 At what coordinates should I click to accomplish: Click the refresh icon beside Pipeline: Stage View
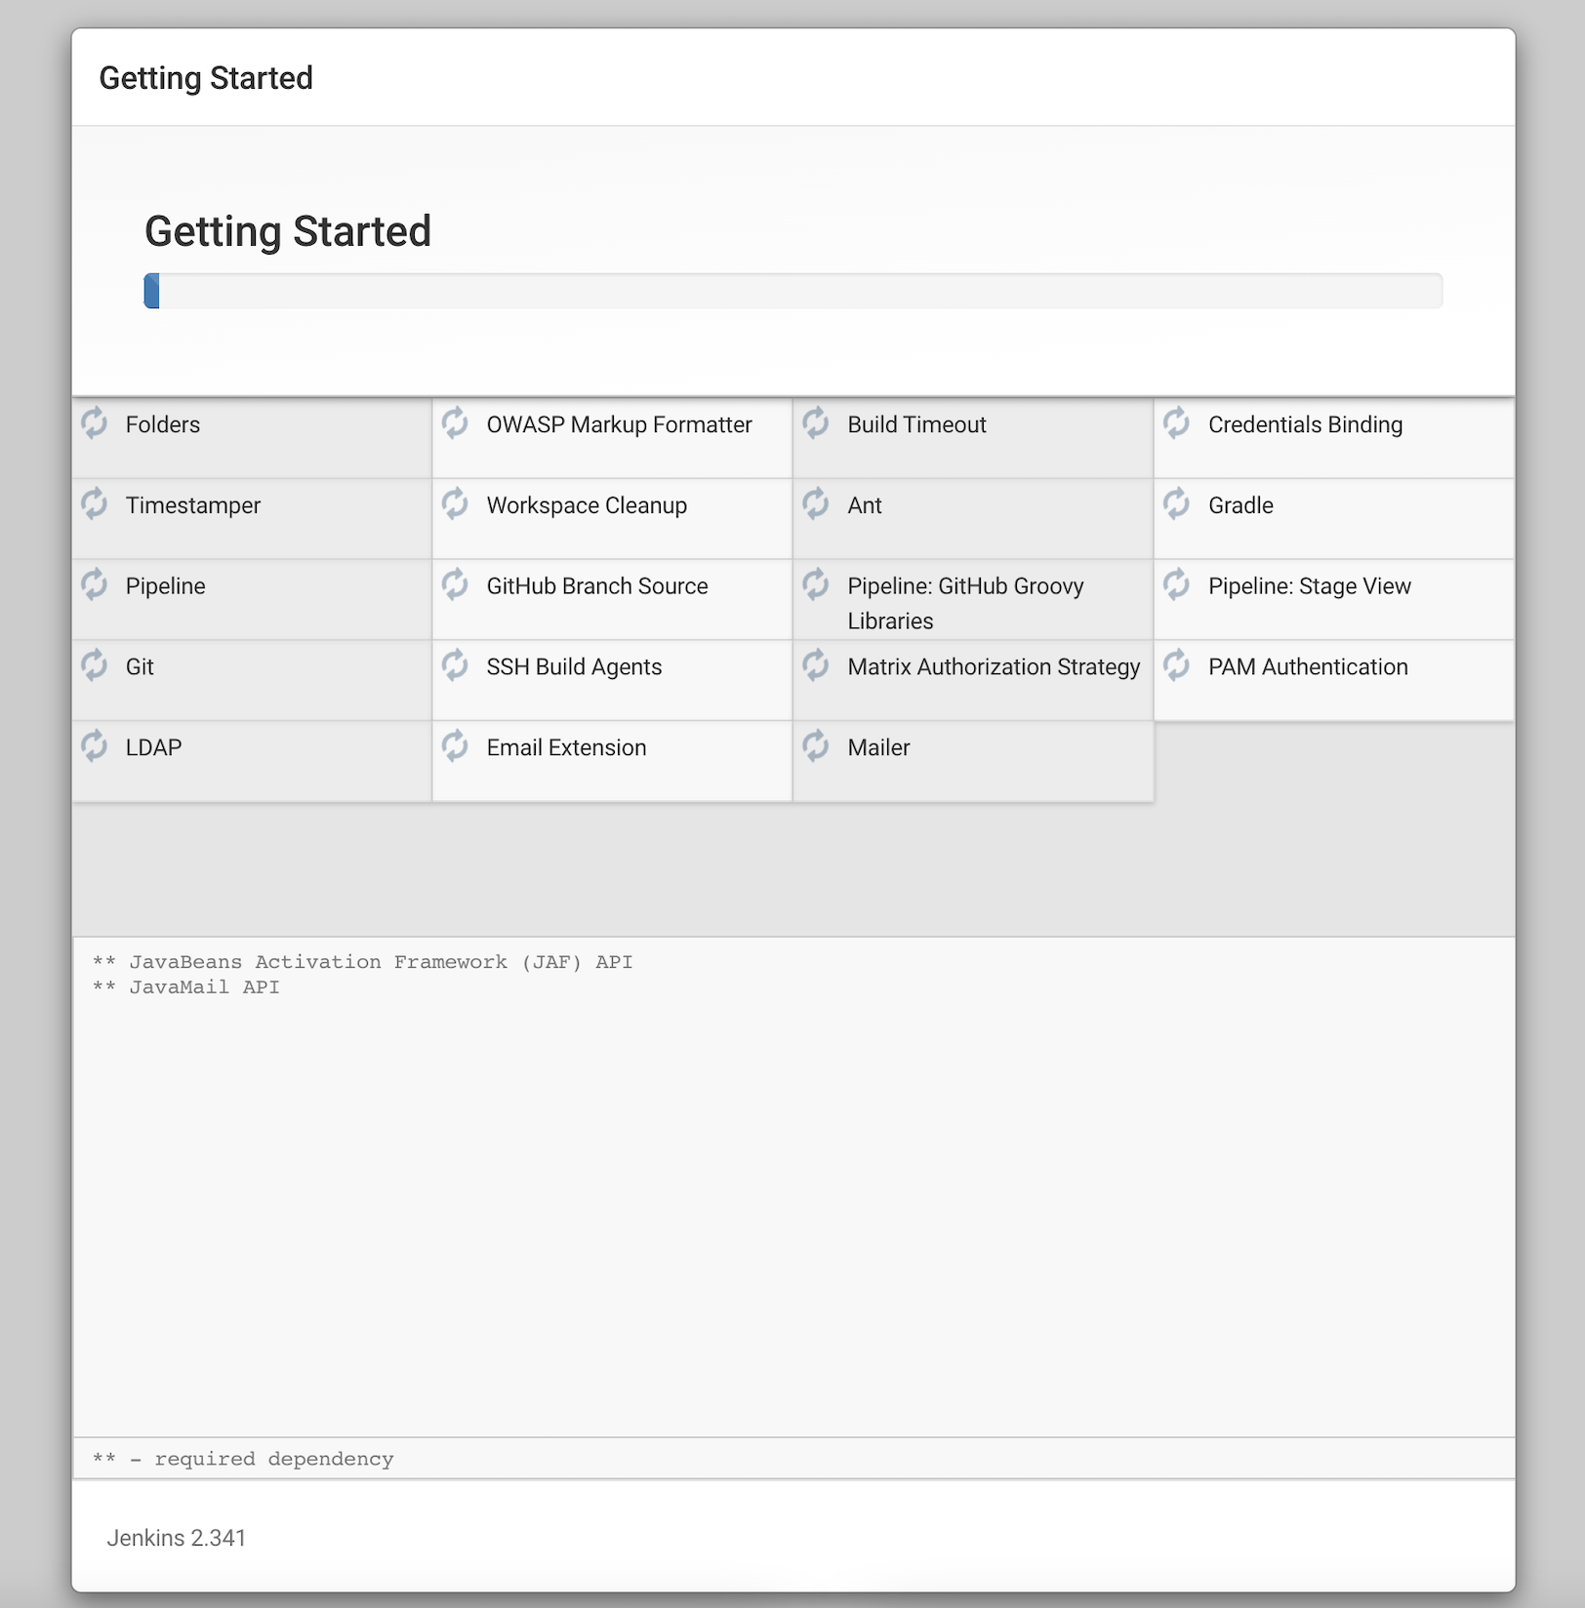[1177, 584]
